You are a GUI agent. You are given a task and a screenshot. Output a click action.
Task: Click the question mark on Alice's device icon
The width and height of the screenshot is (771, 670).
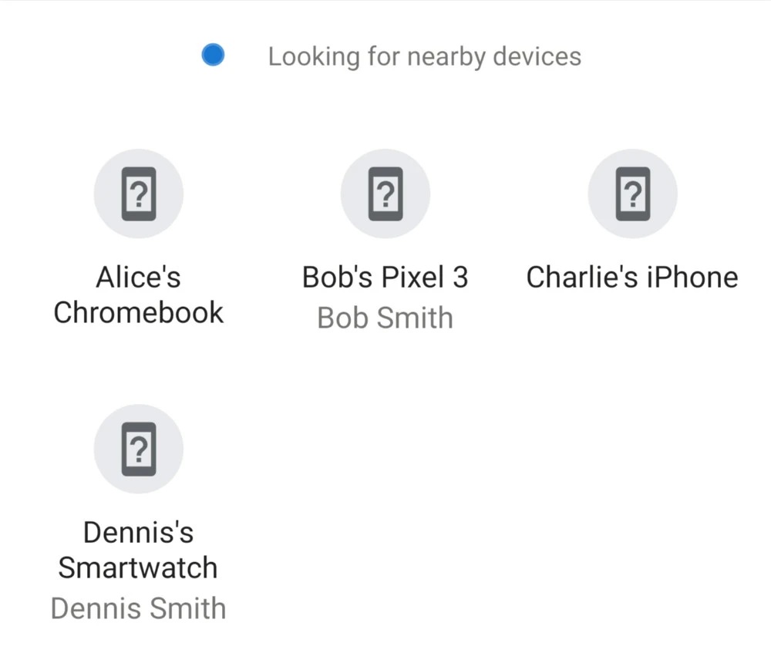pos(139,194)
